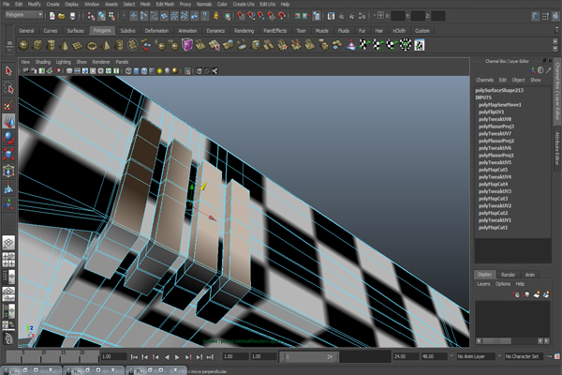
Task: Click the time range slider bar
Action: tap(309, 357)
